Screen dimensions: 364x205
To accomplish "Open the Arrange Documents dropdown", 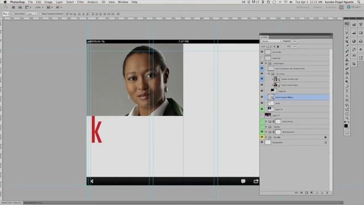I will pyautogui.click(x=49, y=7).
